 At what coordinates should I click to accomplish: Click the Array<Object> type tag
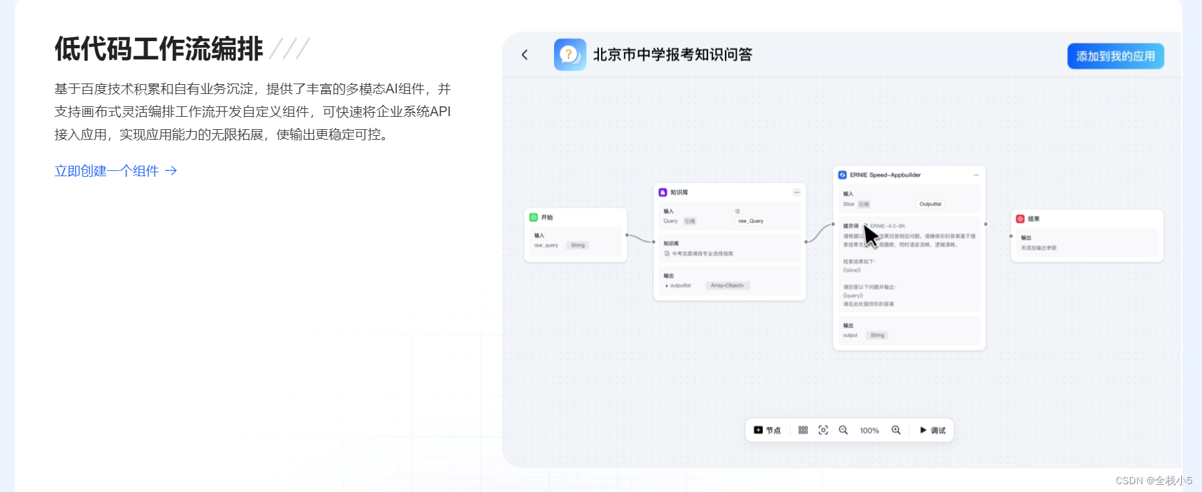click(728, 286)
